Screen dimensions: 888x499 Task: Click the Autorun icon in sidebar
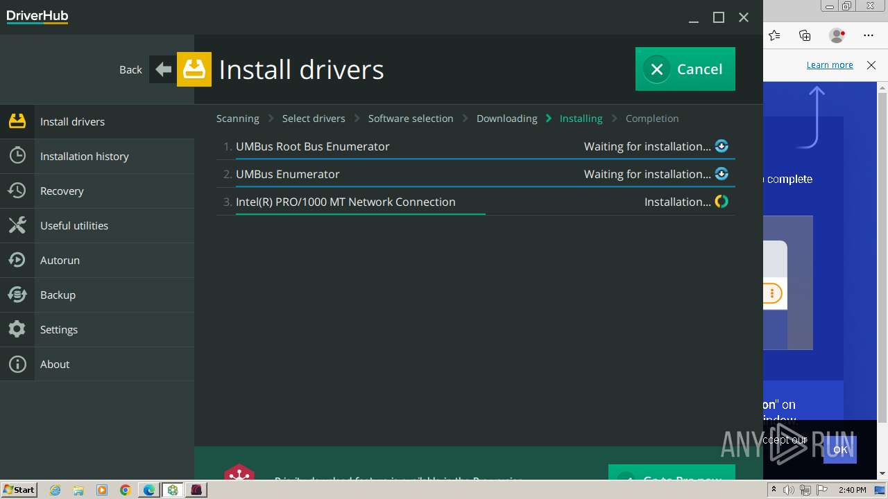[17, 260]
